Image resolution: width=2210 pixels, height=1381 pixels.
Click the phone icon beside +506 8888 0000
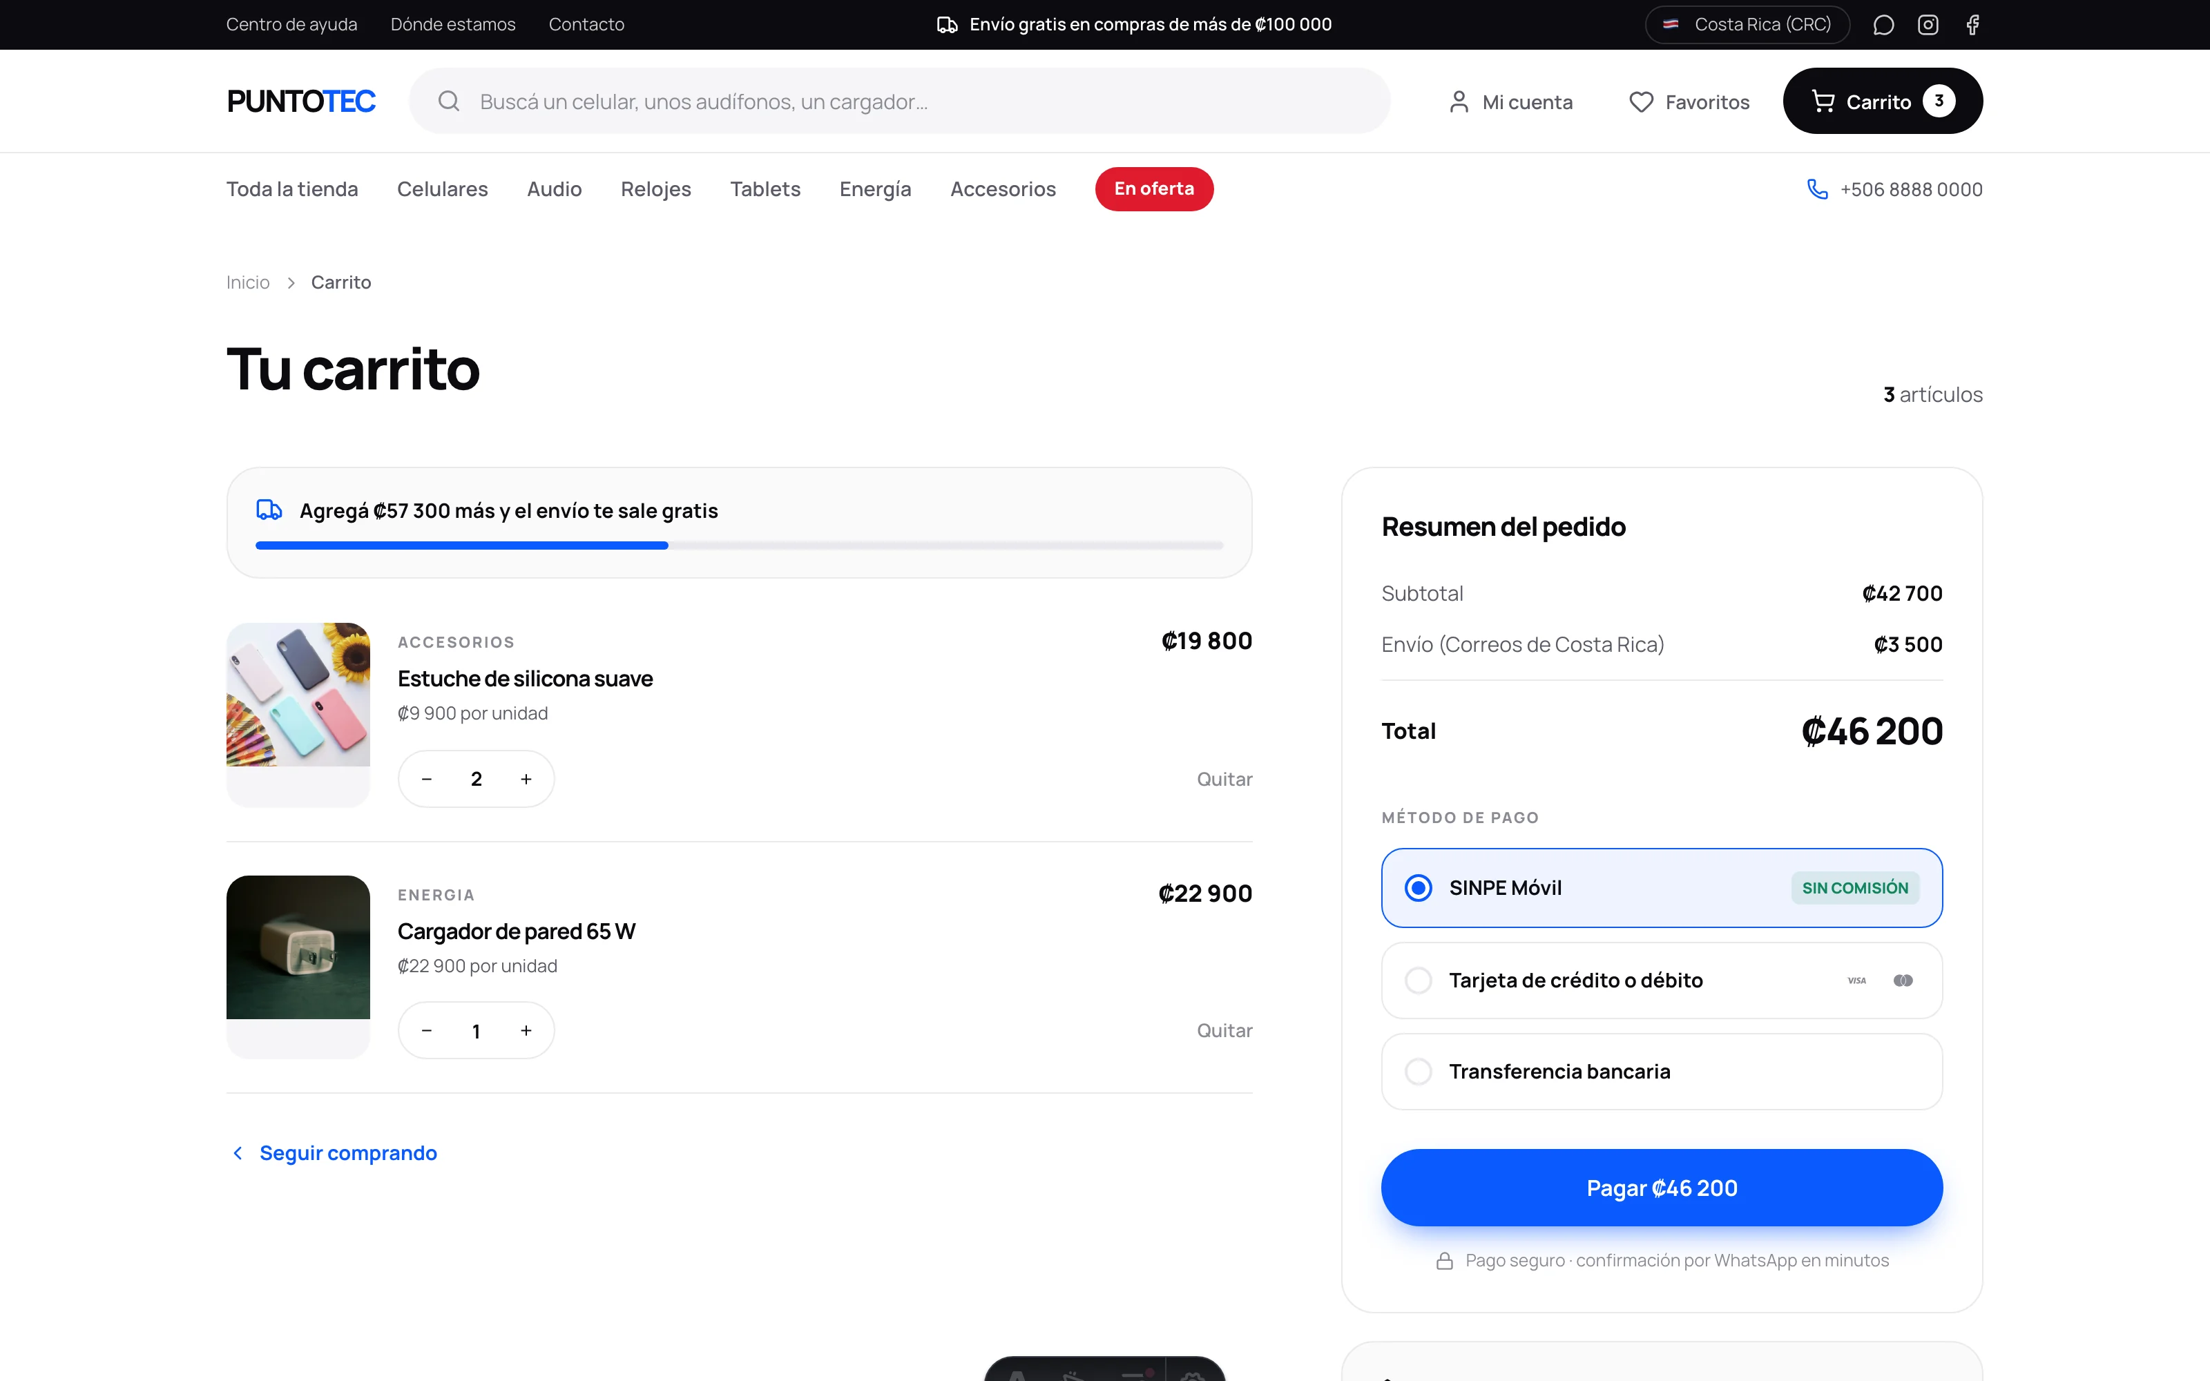pos(1817,189)
